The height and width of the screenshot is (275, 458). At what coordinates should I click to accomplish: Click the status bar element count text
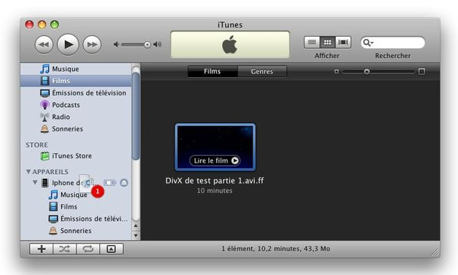coord(276,249)
